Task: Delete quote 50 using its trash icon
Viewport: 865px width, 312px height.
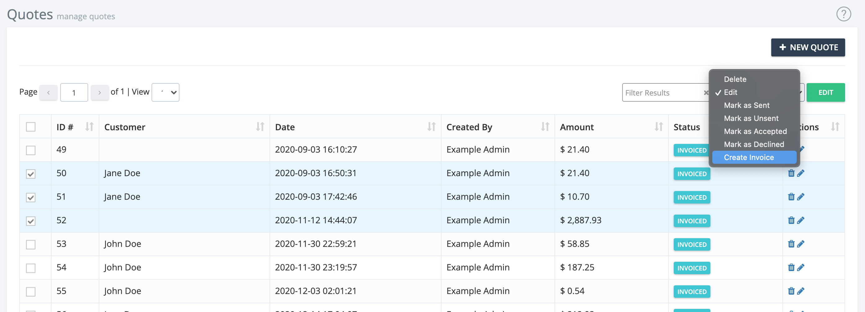Action: pyautogui.click(x=791, y=173)
